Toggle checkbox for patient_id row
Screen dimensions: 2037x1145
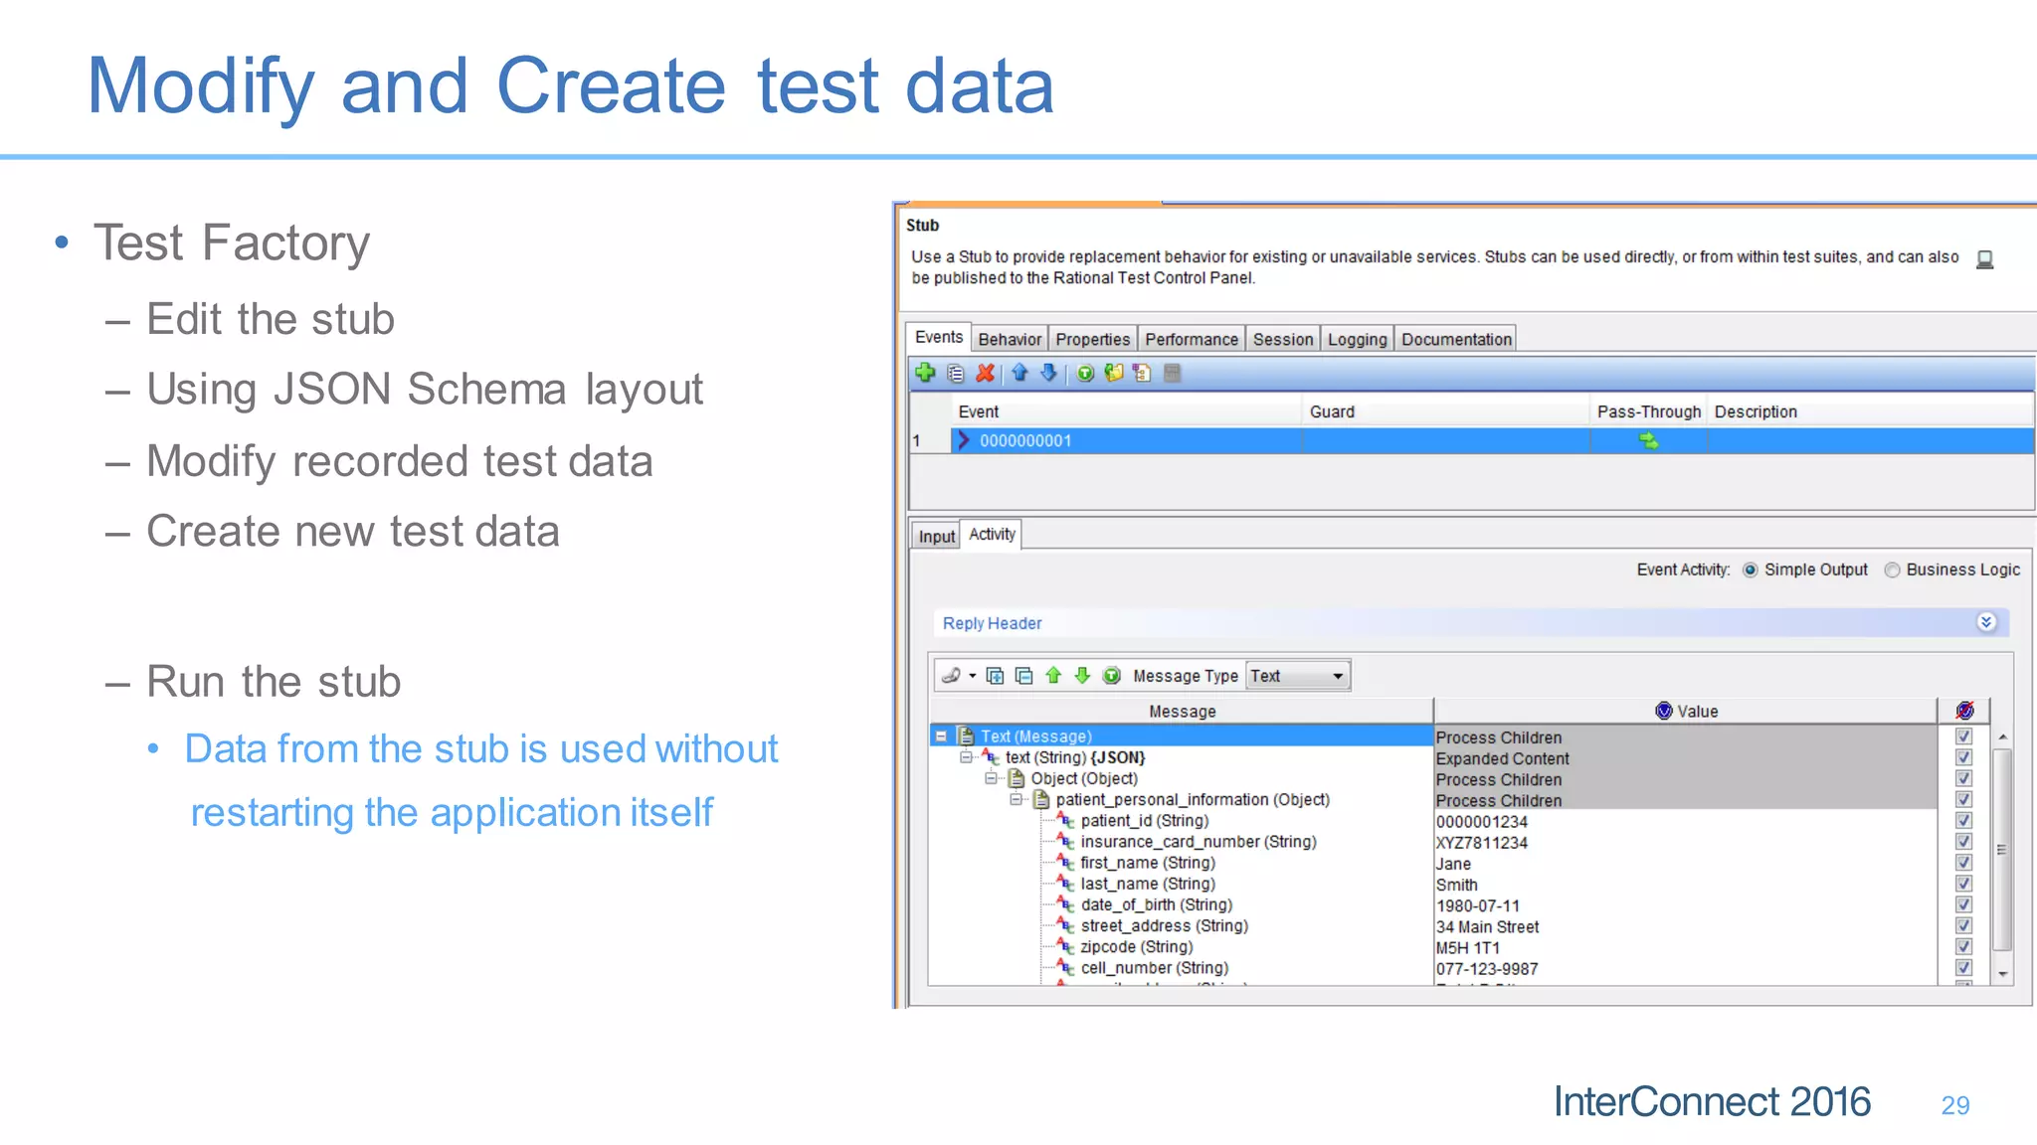[x=1963, y=820]
